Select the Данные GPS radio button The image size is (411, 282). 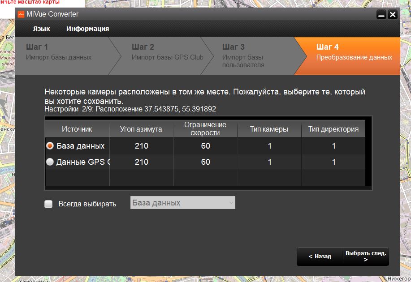point(50,162)
